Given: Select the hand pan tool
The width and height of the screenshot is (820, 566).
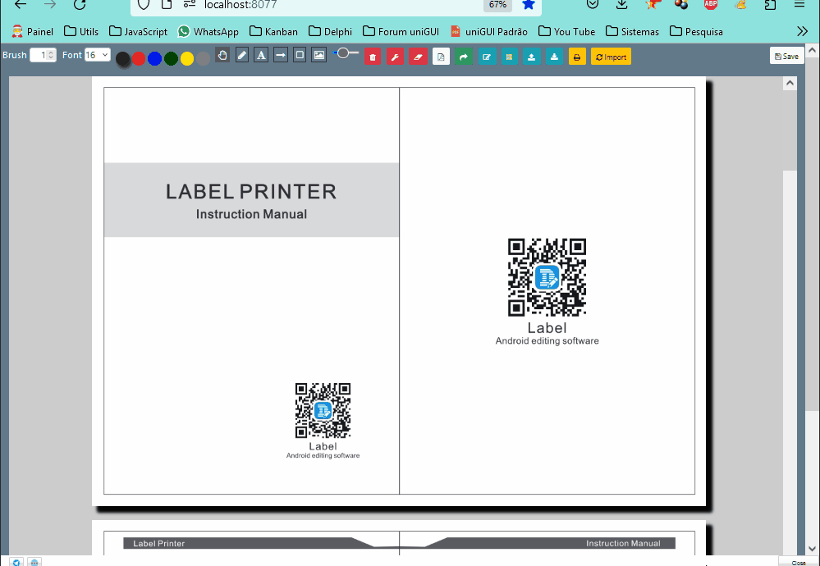Looking at the screenshot, I should 222,55.
